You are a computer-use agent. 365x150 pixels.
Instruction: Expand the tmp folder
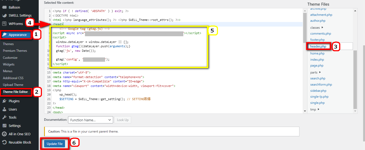coord(319,109)
